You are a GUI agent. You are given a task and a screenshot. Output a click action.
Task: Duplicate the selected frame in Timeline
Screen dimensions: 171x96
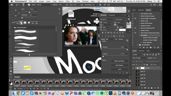pyautogui.click(x=45, y=89)
